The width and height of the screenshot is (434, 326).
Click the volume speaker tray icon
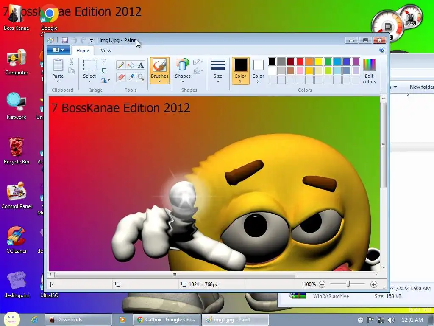tap(391, 320)
